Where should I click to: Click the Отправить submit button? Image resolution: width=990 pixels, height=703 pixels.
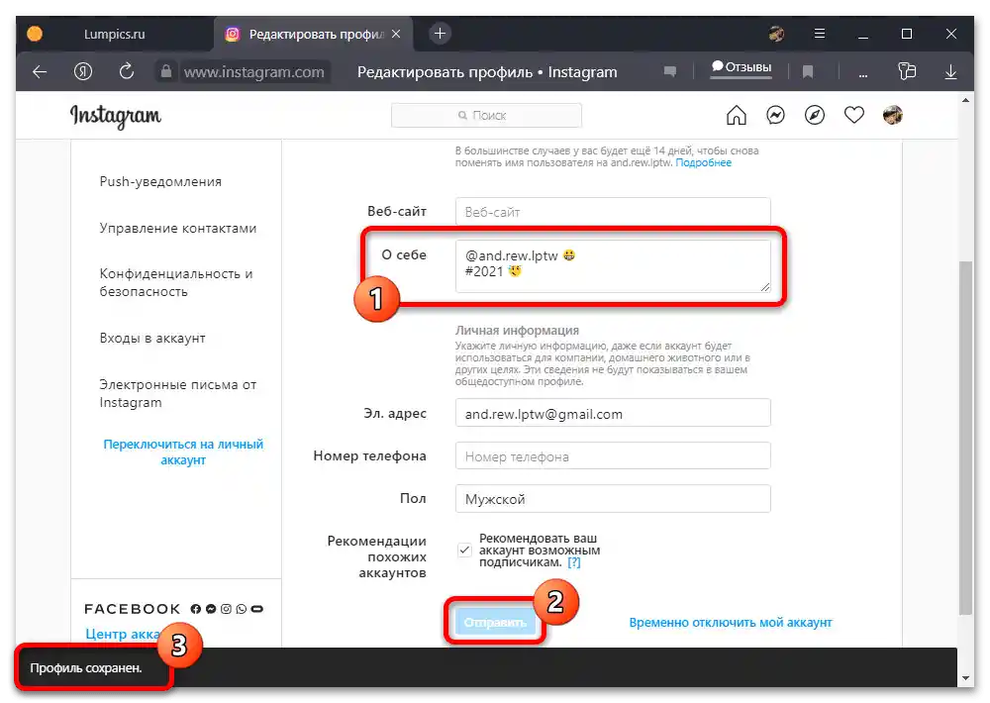click(x=495, y=622)
